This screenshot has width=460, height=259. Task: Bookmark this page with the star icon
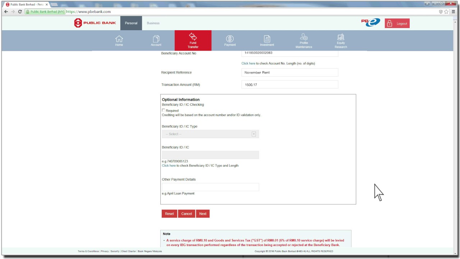(x=446, y=12)
